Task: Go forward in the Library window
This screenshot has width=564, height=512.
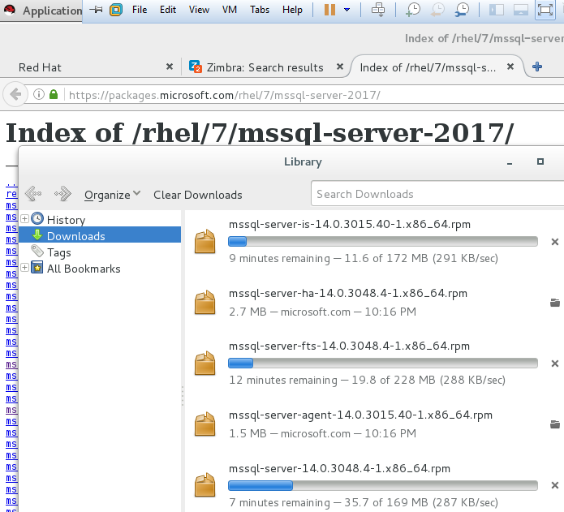Action: point(62,194)
